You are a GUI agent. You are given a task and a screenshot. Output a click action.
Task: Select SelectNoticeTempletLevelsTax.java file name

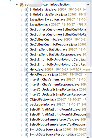coord(54,120)
